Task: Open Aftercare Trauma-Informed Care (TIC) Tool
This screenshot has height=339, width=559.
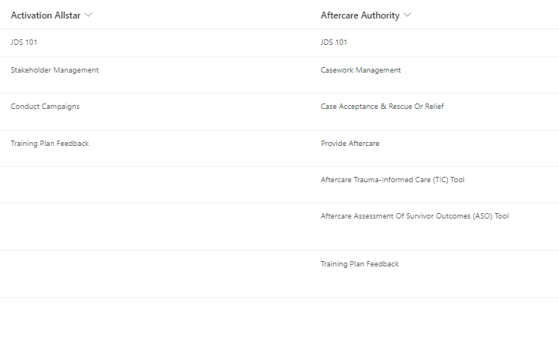Action: tap(393, 180)
